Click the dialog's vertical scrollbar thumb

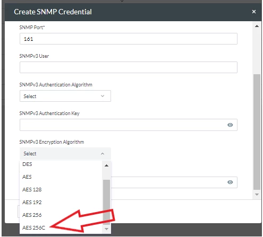[257, 132]
